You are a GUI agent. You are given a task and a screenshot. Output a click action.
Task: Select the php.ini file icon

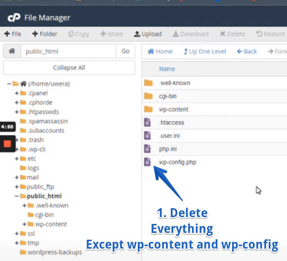point(148,149)
